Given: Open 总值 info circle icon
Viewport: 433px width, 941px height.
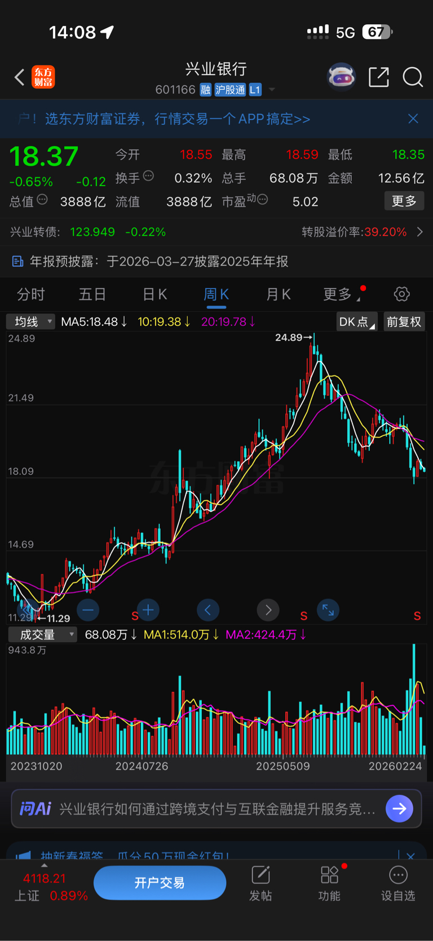Looking at the screenshot, I should click(x=42, y=200).
